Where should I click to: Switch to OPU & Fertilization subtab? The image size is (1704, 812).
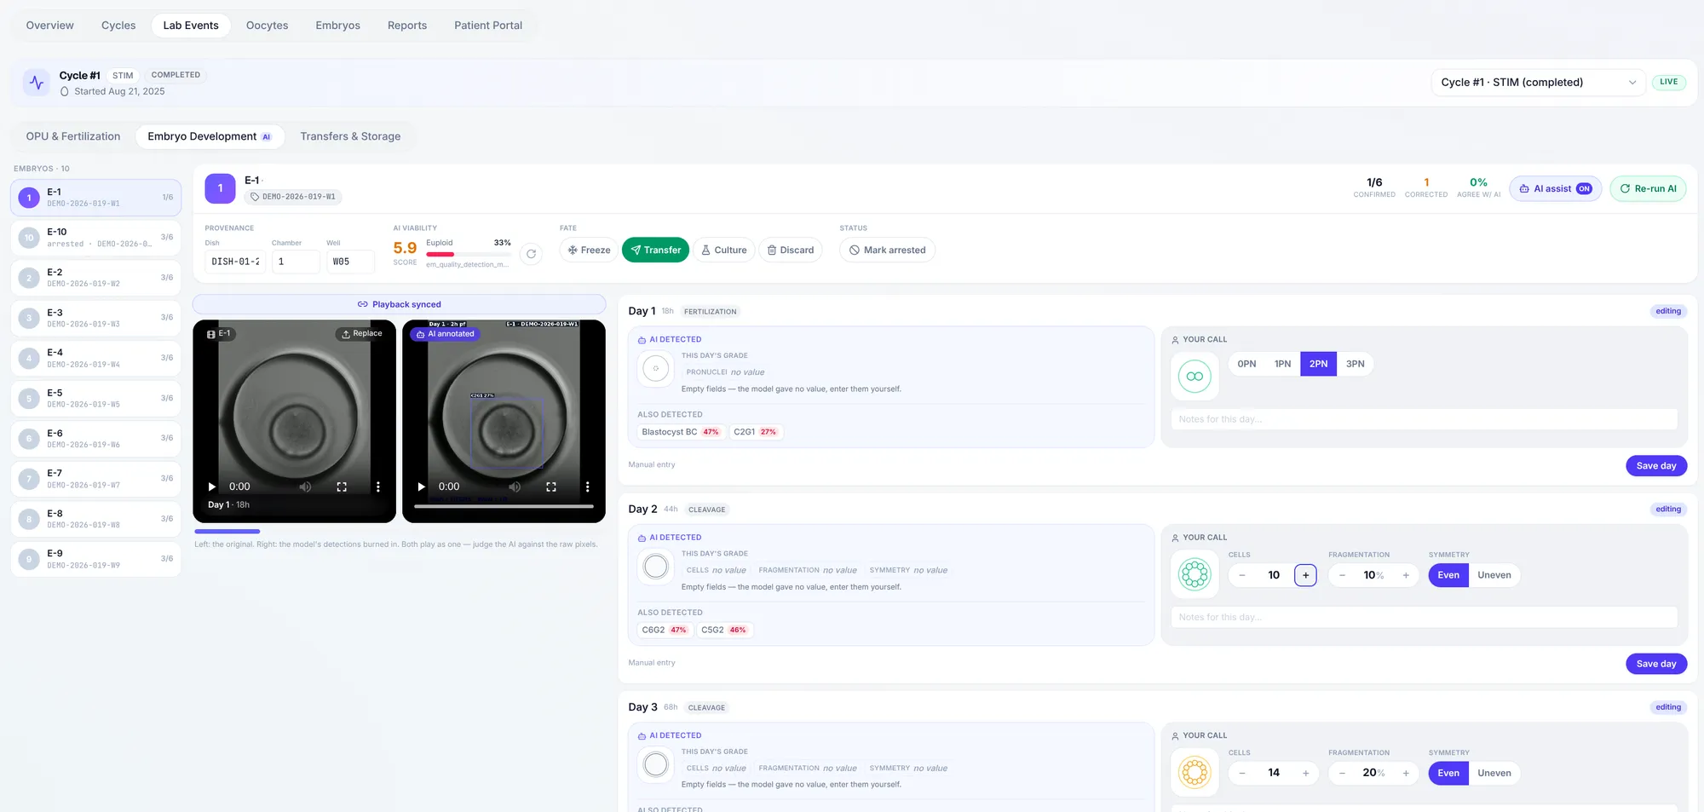pyautogui.click(x=73, y=136)
